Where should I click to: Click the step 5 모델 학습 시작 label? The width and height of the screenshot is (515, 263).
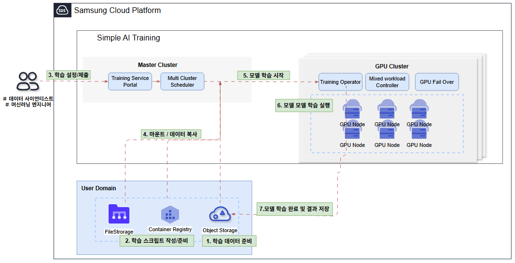[x=264, y=76]
